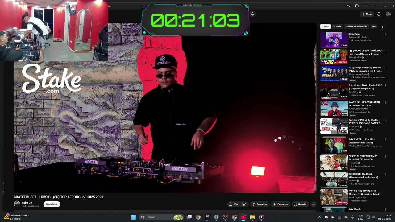Open options for the 90's Hip-Hop video
Screen dimensions: 395x222
click(385, 191)
